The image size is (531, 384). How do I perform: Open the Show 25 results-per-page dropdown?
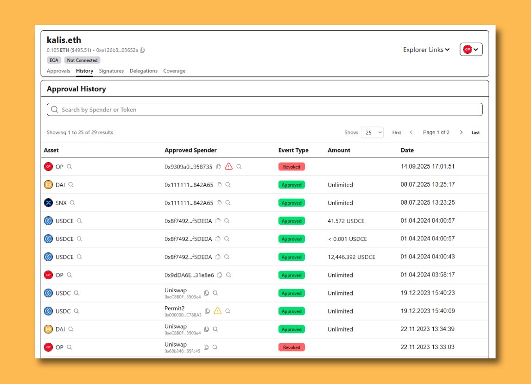point(372,132)
